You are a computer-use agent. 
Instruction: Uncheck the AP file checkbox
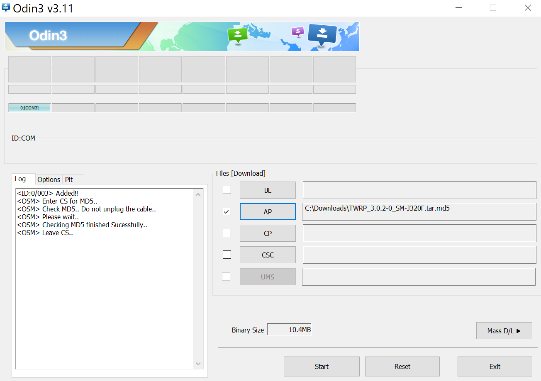click(227, 211)
